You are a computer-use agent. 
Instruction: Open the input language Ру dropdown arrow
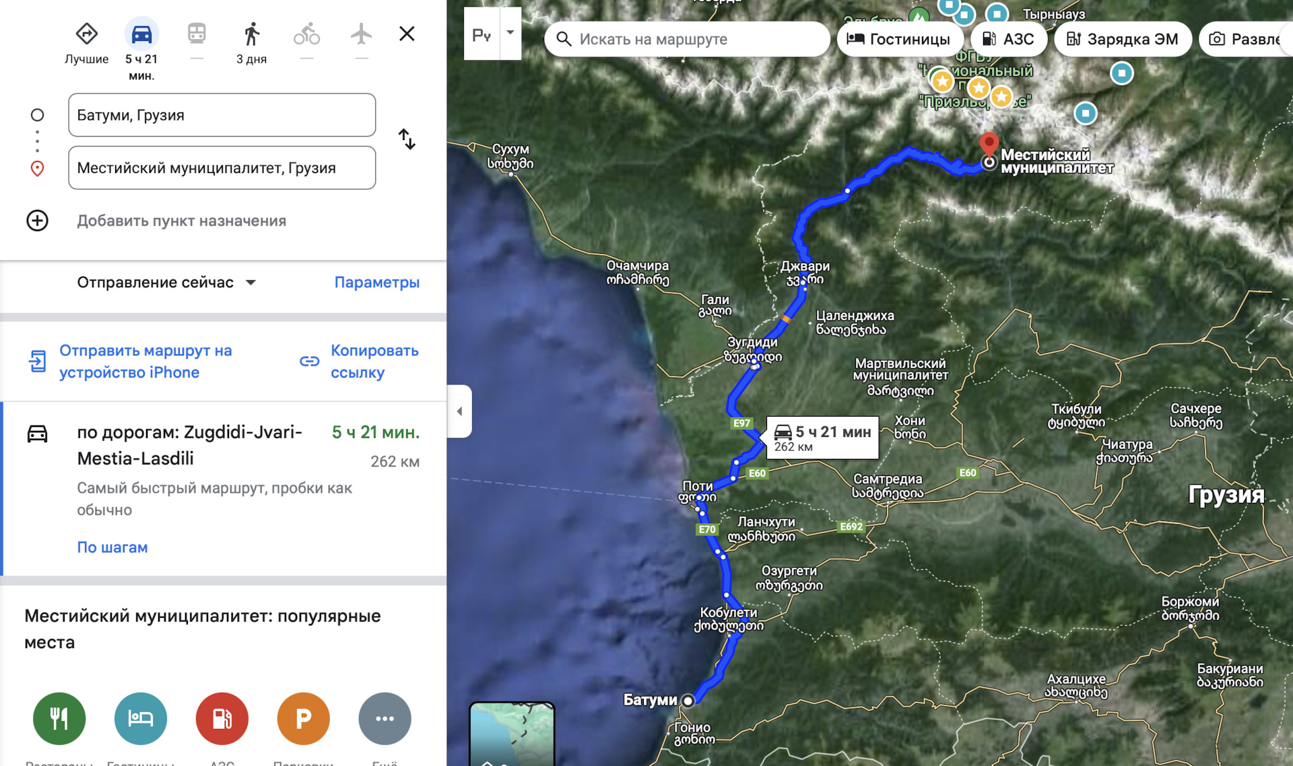click(510, 33)
